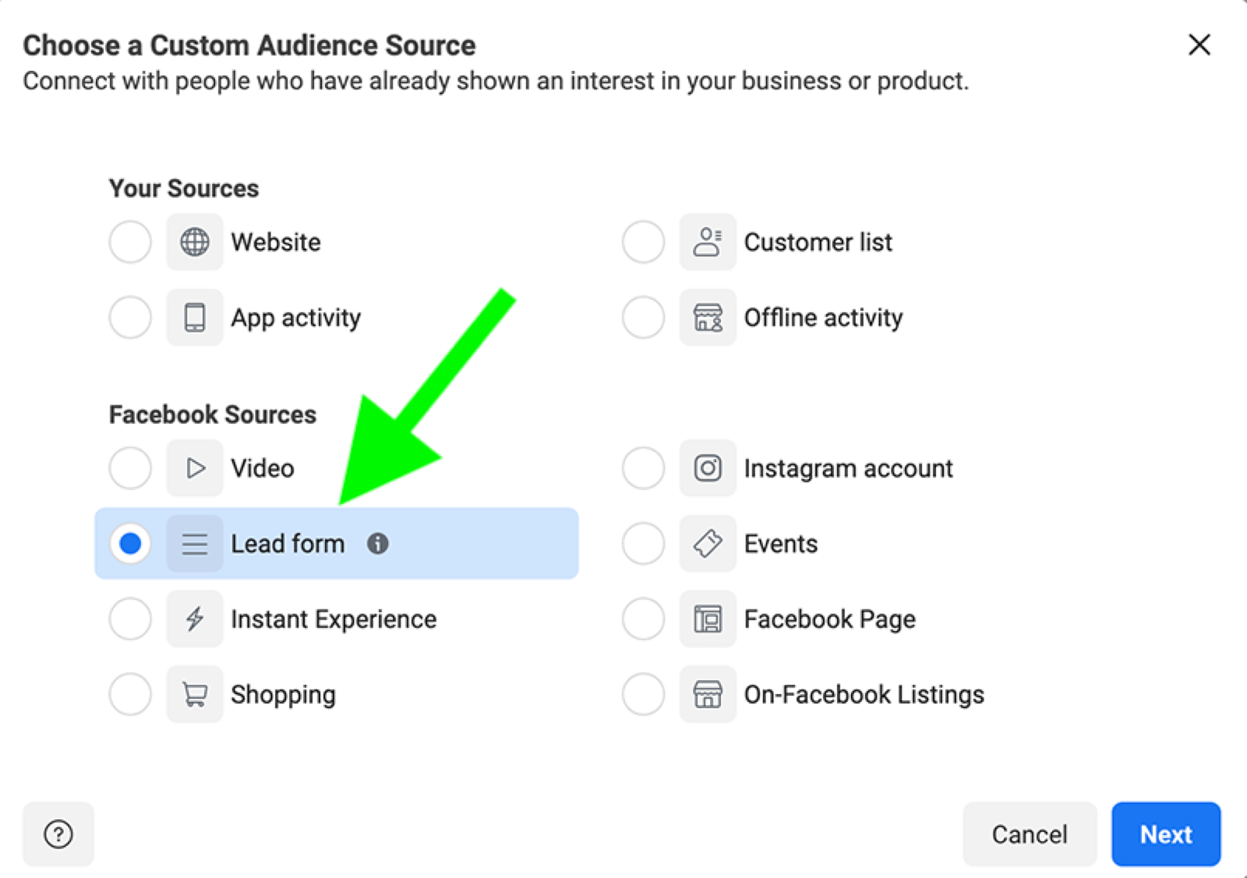Close the Custom Audience Source dialog
1247x878 pixels.
pyautogui.click(x=1199, y=44)
